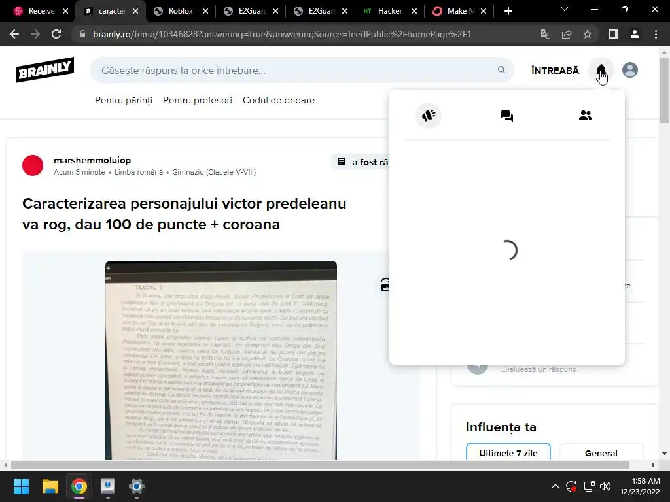
Task: Open marshemmoluiop's profile name link
Action: (x=92, y=161)
